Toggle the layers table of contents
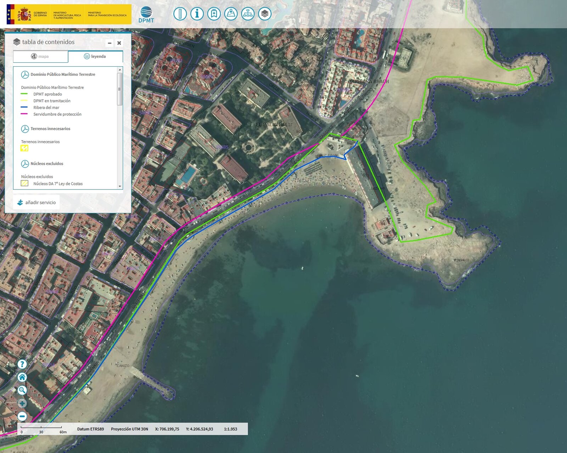Image resolution: width=567 pixels, height=453 pixels. pos(265,14)
